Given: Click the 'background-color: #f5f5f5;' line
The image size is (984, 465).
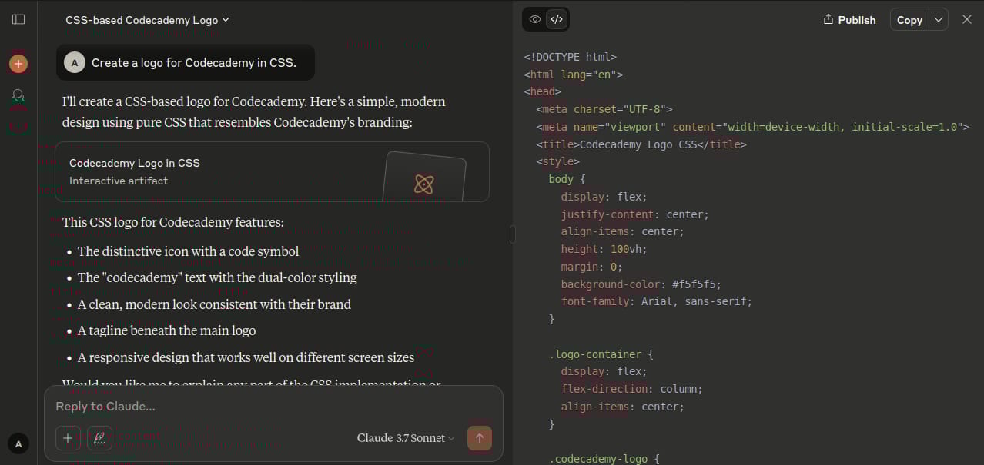Looking at the screenshot, I should click(x=641, y=284).
